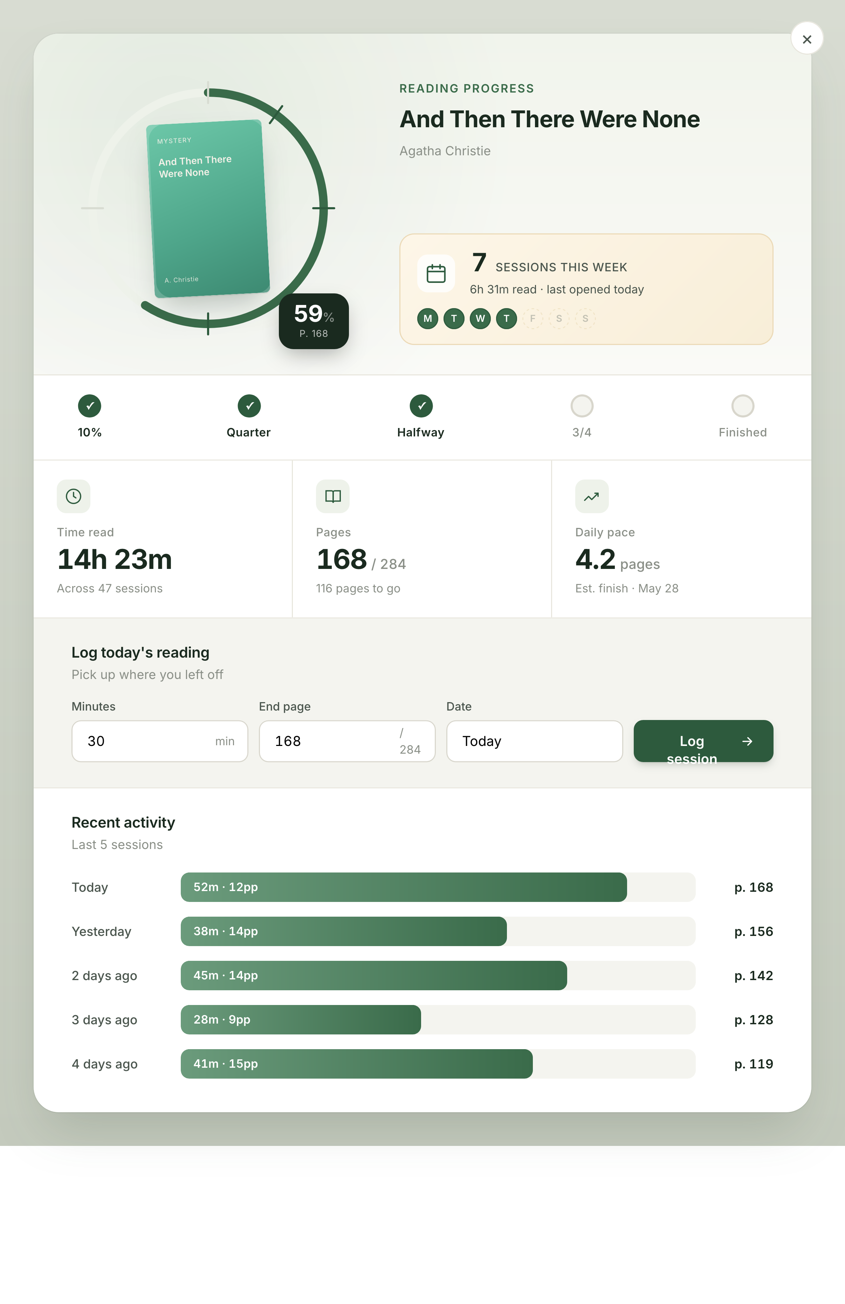Click the End page input field
845x1304 pixels.
pyautogui.click(x=347, y=741)
